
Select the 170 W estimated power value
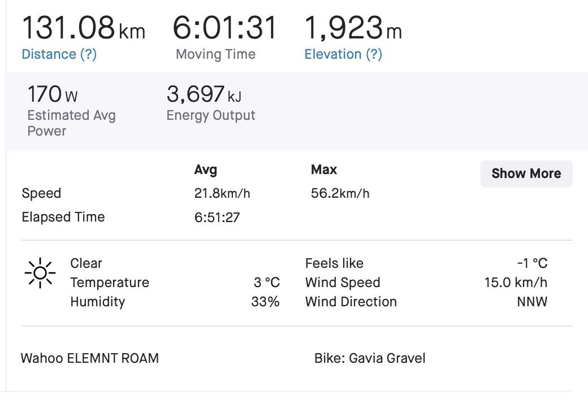53,94
